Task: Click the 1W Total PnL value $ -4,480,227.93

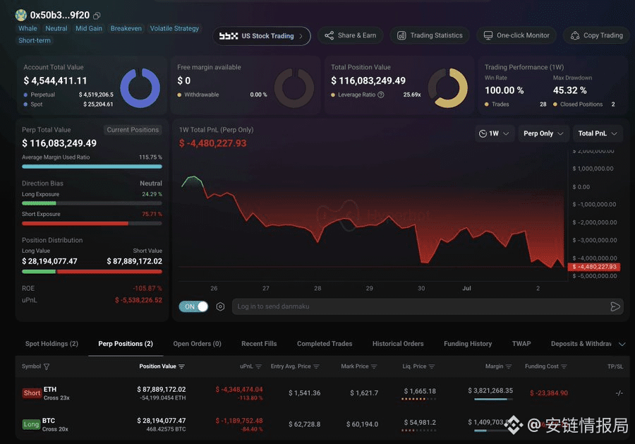Action: 212,143
